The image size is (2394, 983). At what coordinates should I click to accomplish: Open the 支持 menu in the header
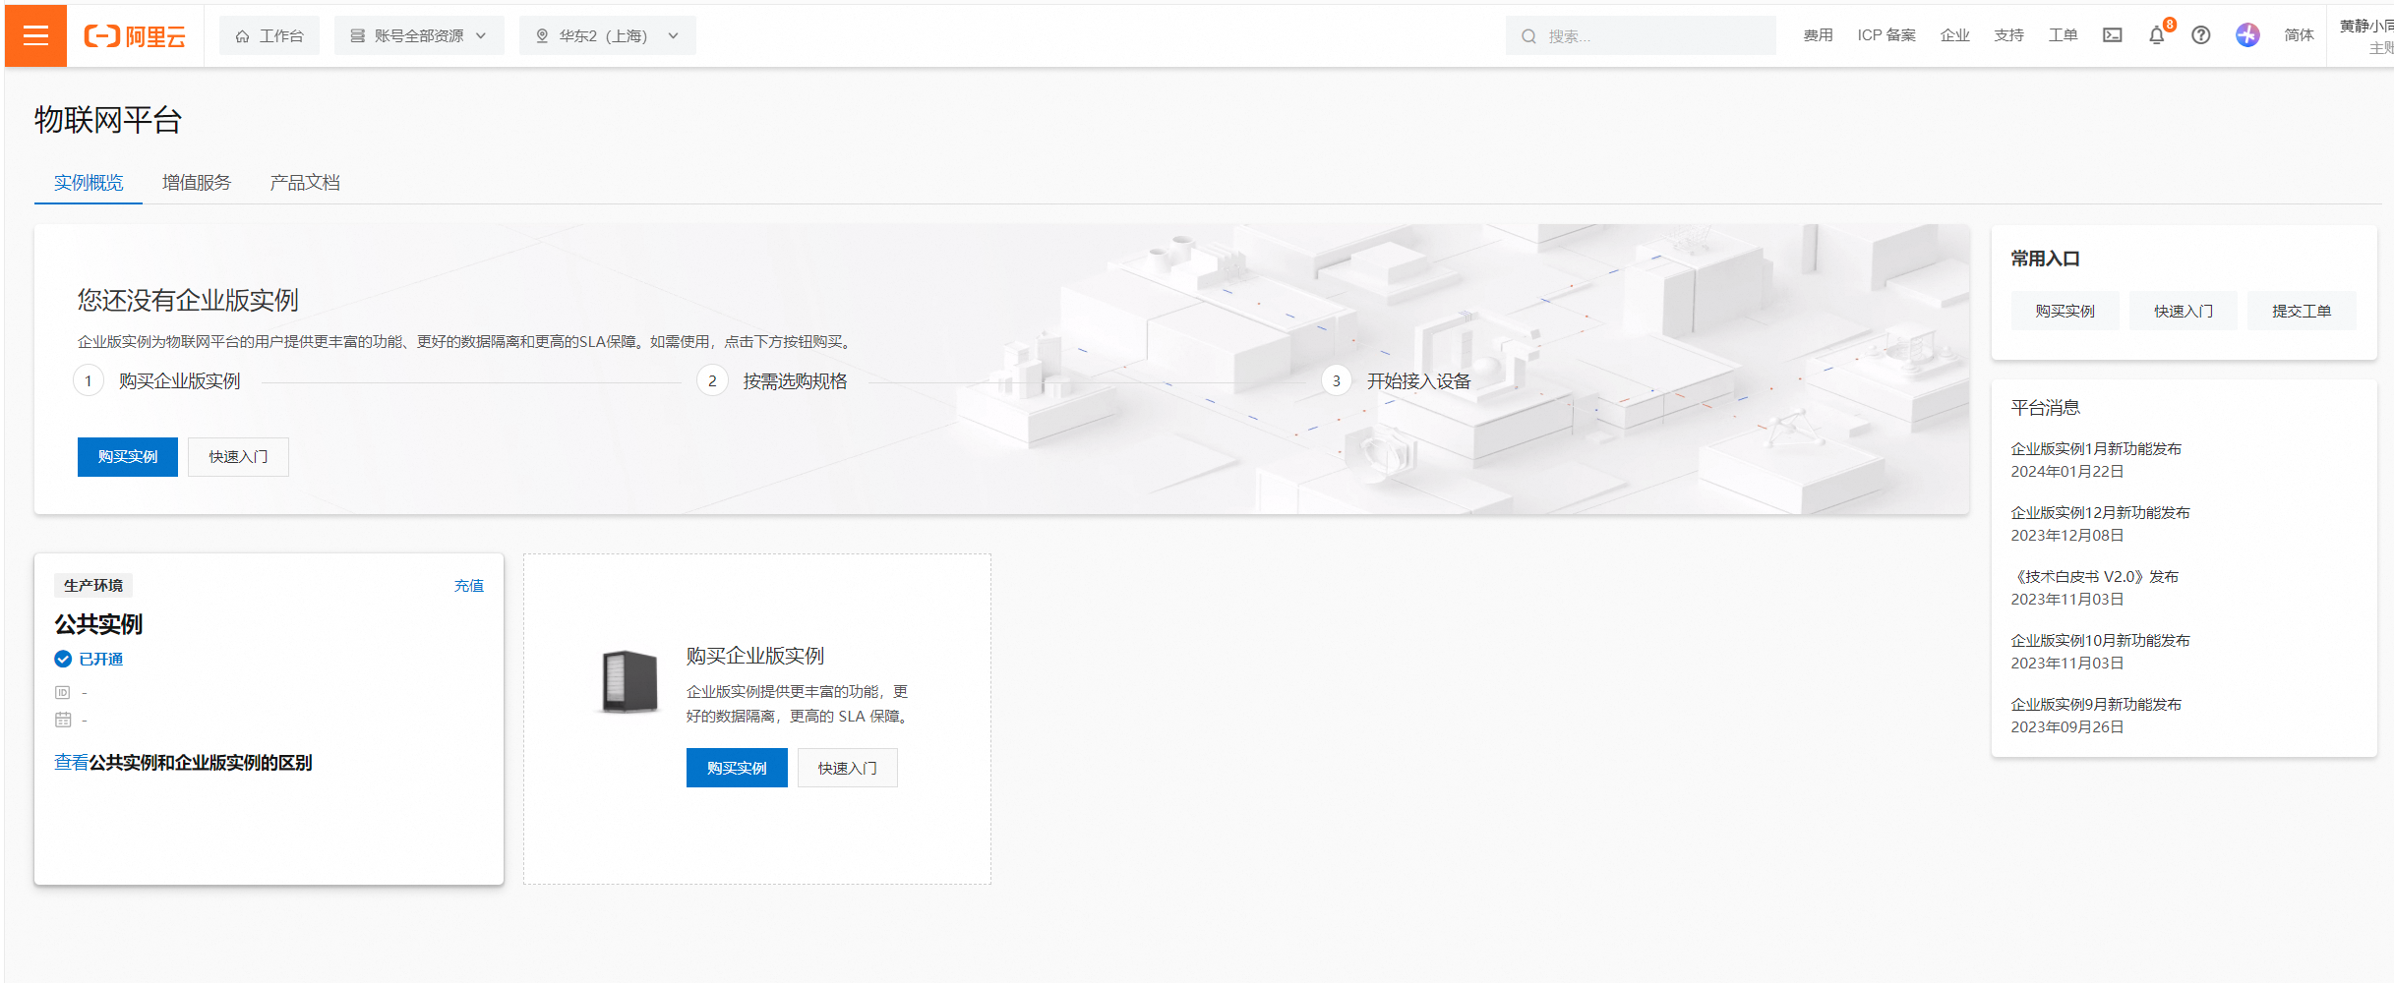[2008, 35]
